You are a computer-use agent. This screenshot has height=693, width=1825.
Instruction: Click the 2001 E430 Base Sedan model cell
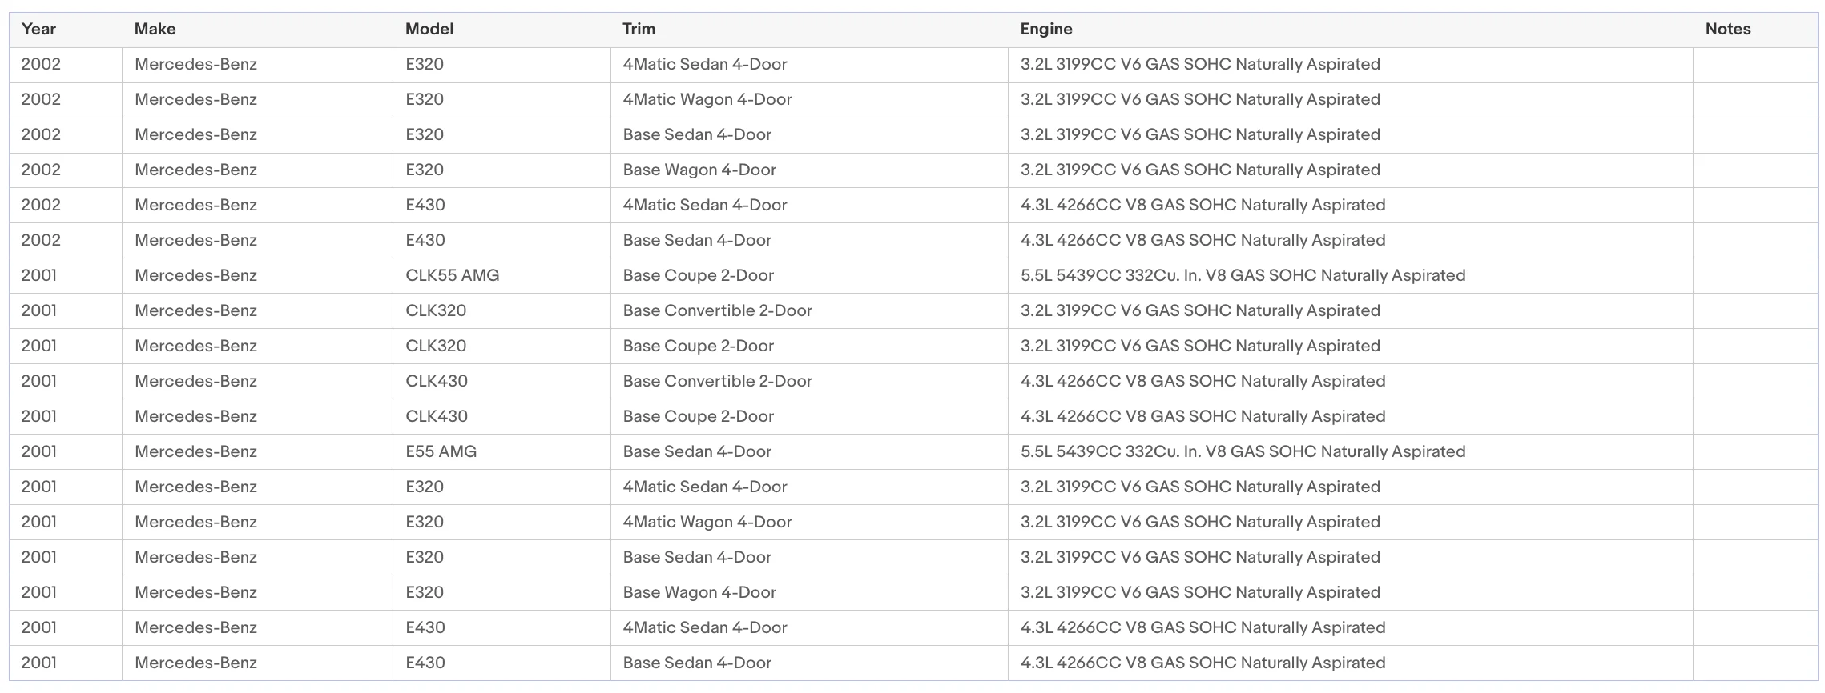(502, 663)
